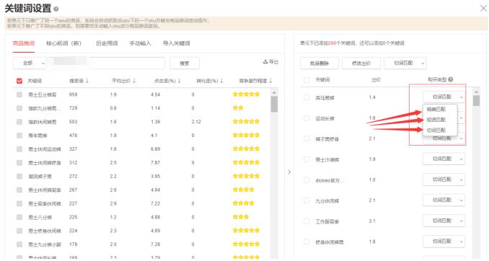489x261 pixels.
Task: Tick checkbox for 运动长裤 in right list
Action: 307,118
